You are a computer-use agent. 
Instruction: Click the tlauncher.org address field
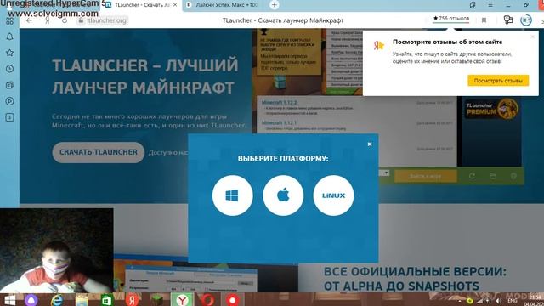(x=107, y=20)
